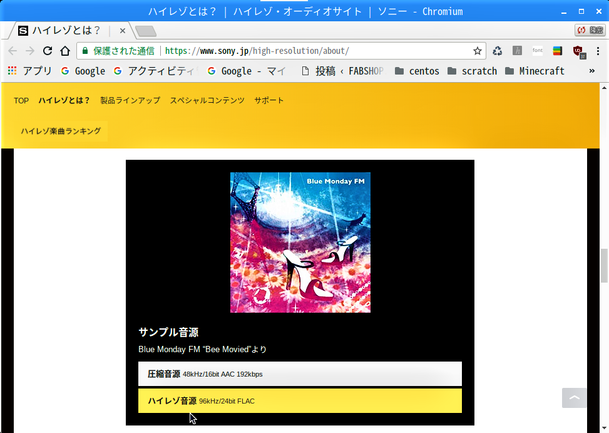This screenshot has height=433, width=609.
Task: Open the font extension icon
Action: (x=538, y=51)
